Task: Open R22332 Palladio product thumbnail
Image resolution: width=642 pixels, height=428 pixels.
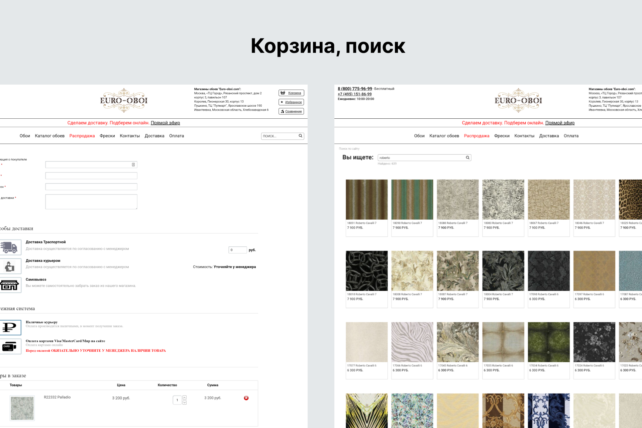Action: point(22,408)
